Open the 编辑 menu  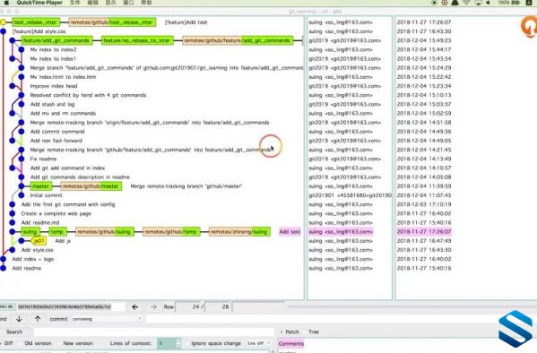(92, 3)
